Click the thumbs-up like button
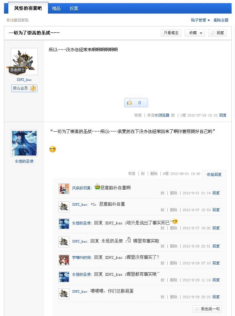The width and height of the screenshot is (235, 316). [136, 103]
